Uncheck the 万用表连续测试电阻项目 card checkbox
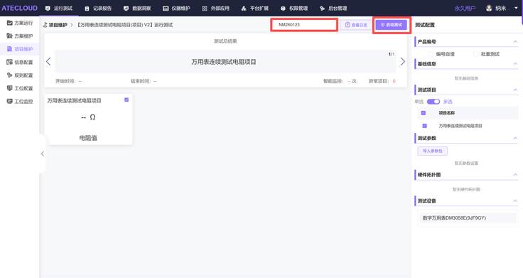Viewport: 523px width, 278px height. 126,100
